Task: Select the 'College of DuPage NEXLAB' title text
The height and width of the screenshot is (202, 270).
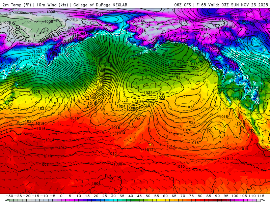Action: [x=100, y=5]
